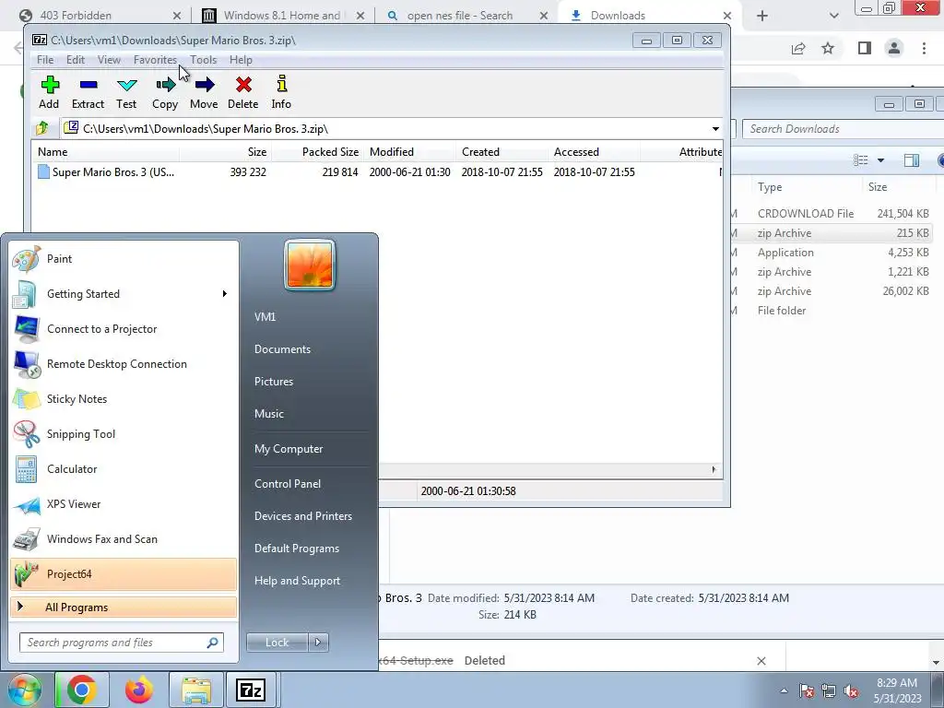This screenshot has width=944, height=708.
Task: Click Search programs and files box
Action: (121, 643)
